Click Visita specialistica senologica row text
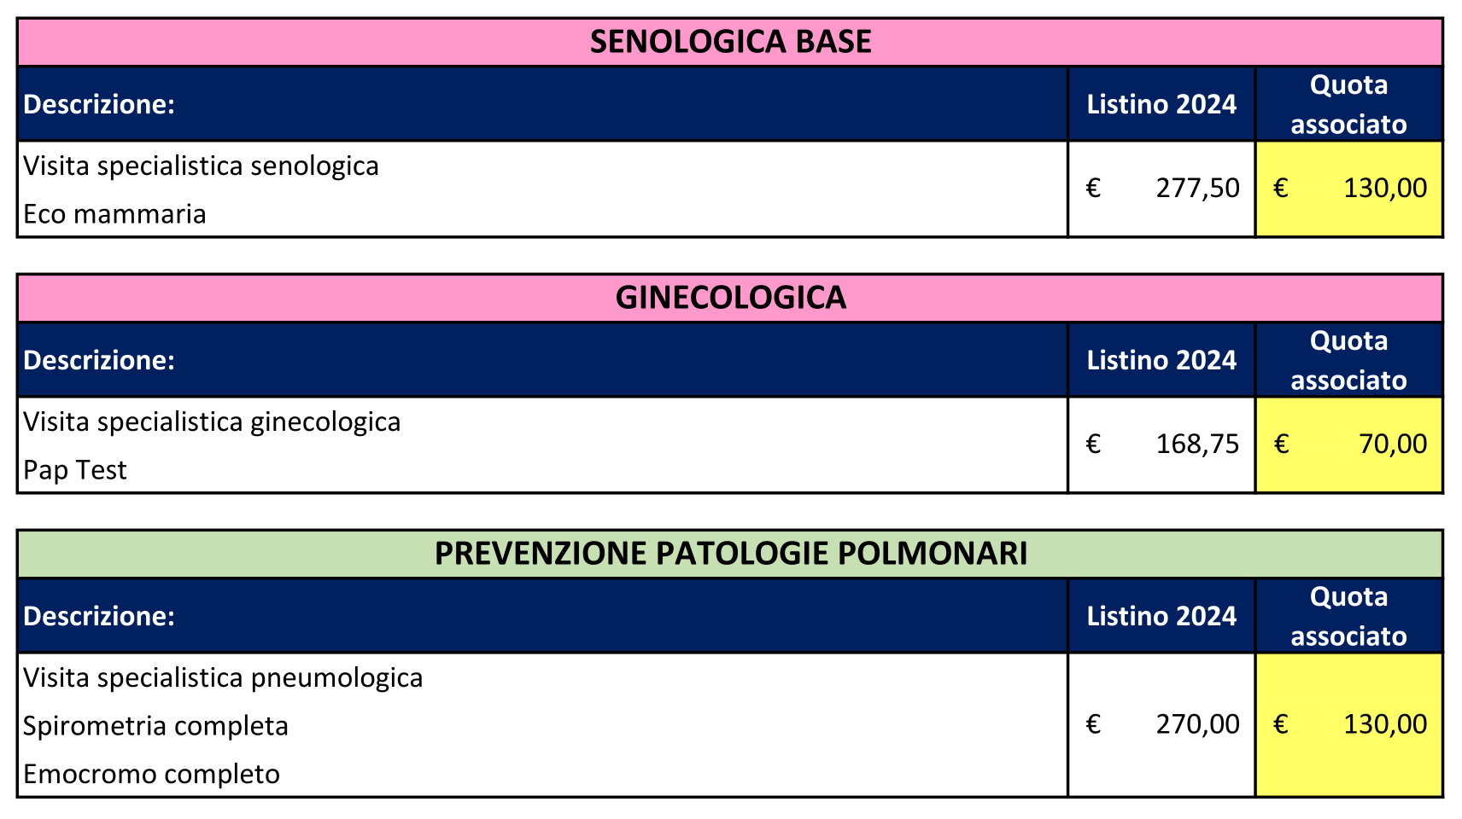 (201, 166)
